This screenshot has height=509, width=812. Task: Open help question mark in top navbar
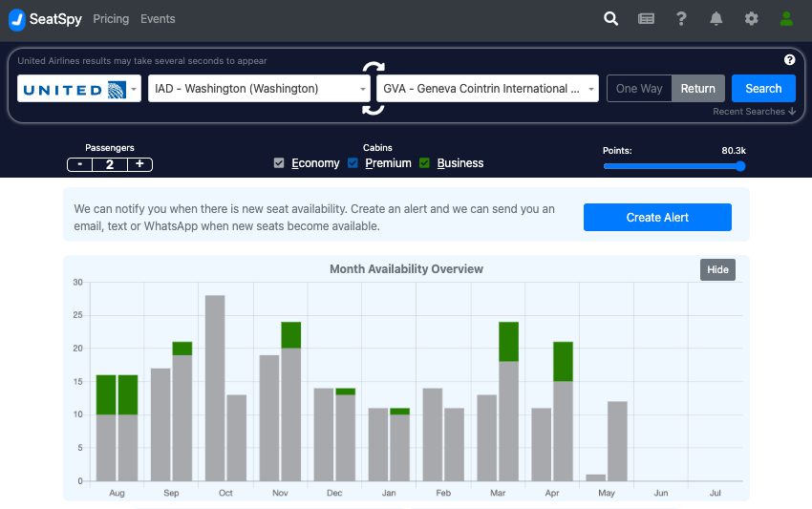(x=681, y=19)
